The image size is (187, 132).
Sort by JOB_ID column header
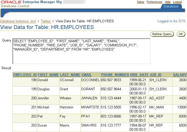[x=155, y=75]
